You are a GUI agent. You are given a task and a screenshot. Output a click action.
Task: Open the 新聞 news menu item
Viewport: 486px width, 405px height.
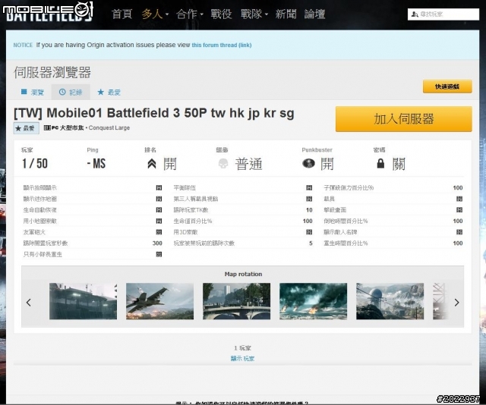coord(286,14)
